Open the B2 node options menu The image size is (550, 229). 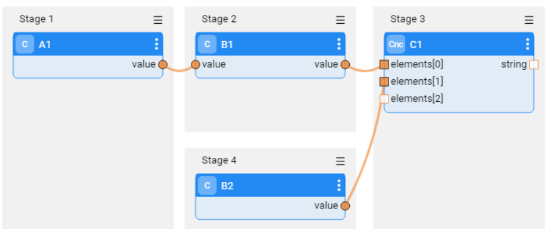[339, 185]
